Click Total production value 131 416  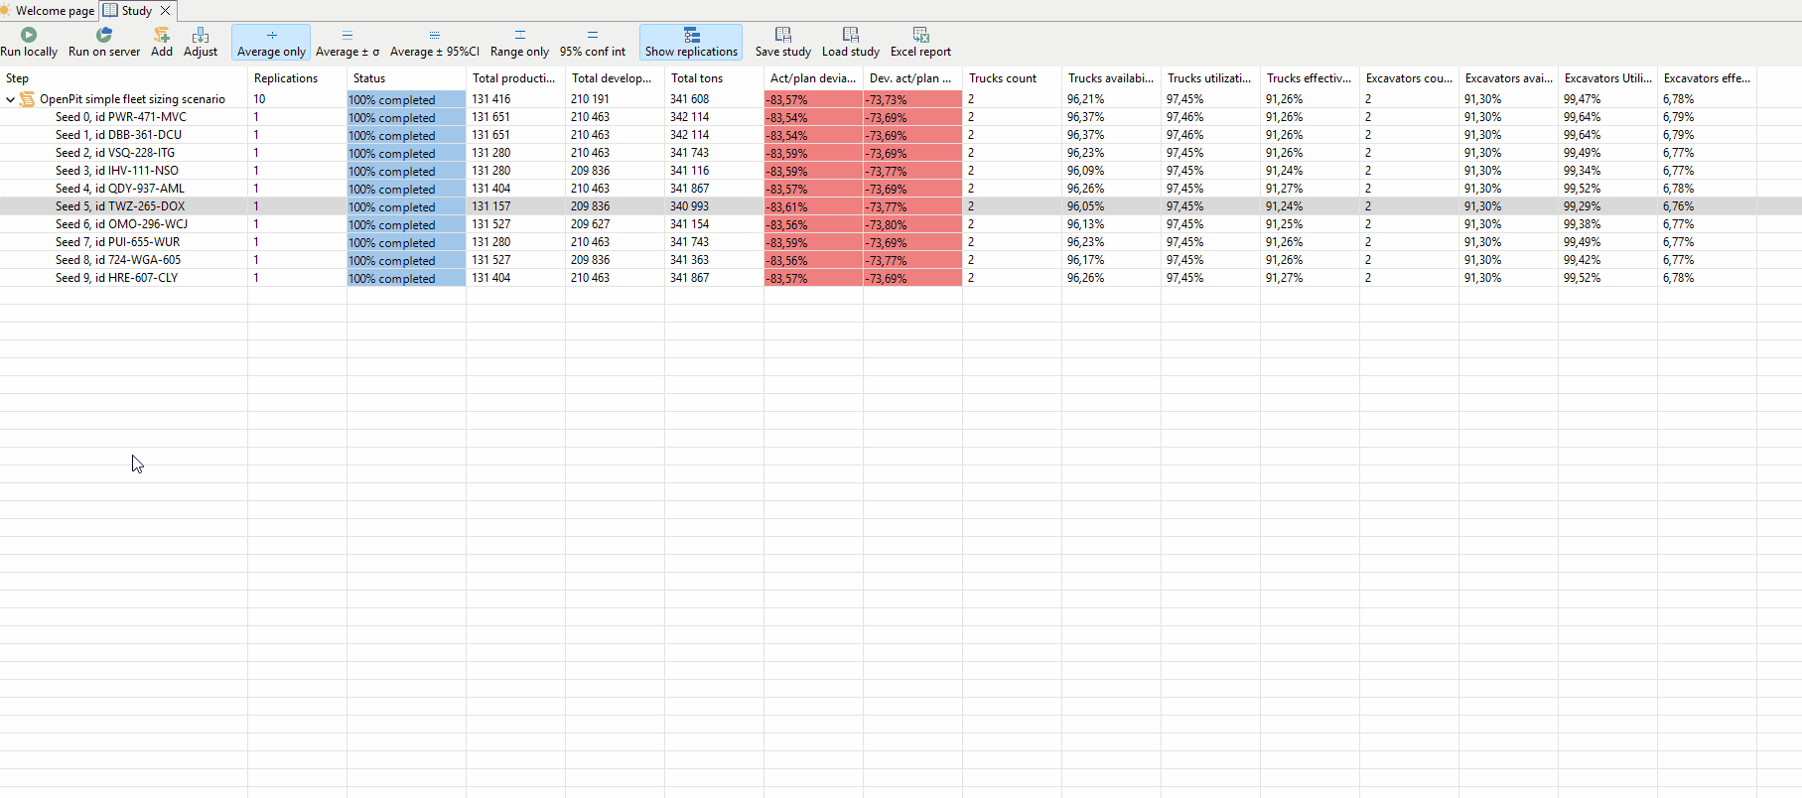tap(491, 99)
